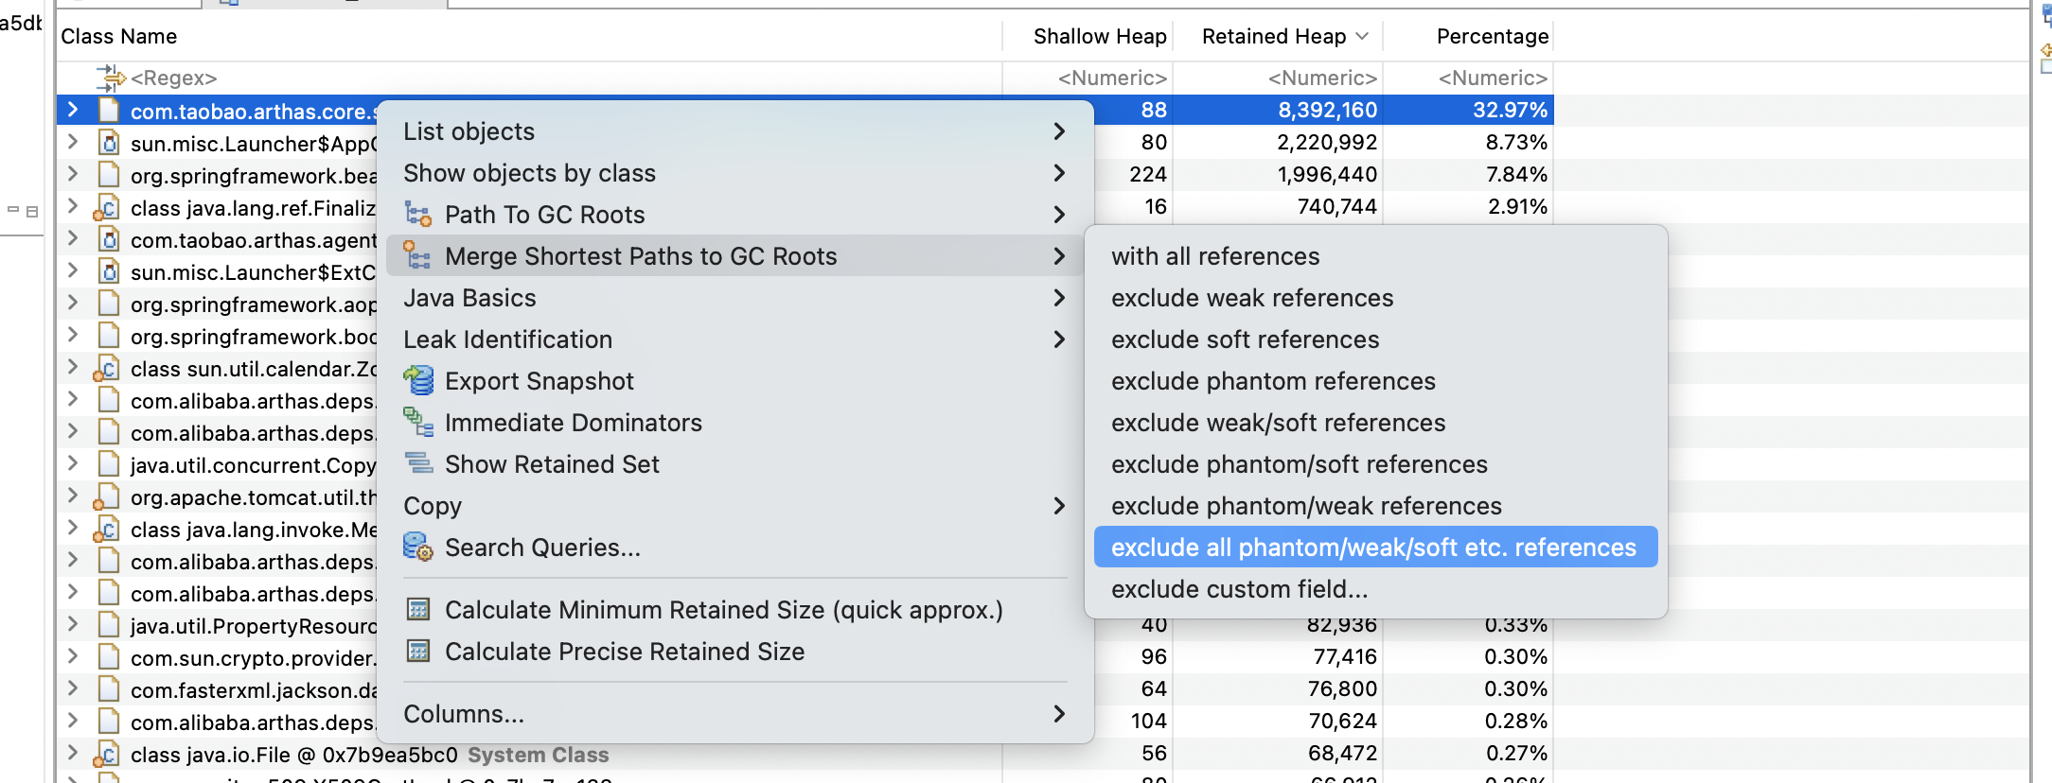Click the Retained Heap Numeric filter field
The height and width of the screenshot is (783, 2052).
coord(1279,78)
